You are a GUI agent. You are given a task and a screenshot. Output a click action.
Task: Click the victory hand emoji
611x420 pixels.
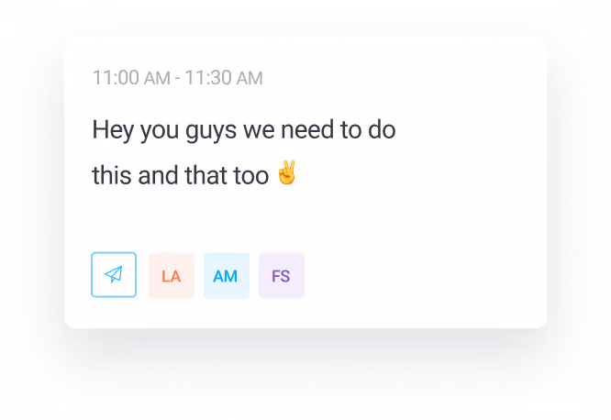coord(287,172)
